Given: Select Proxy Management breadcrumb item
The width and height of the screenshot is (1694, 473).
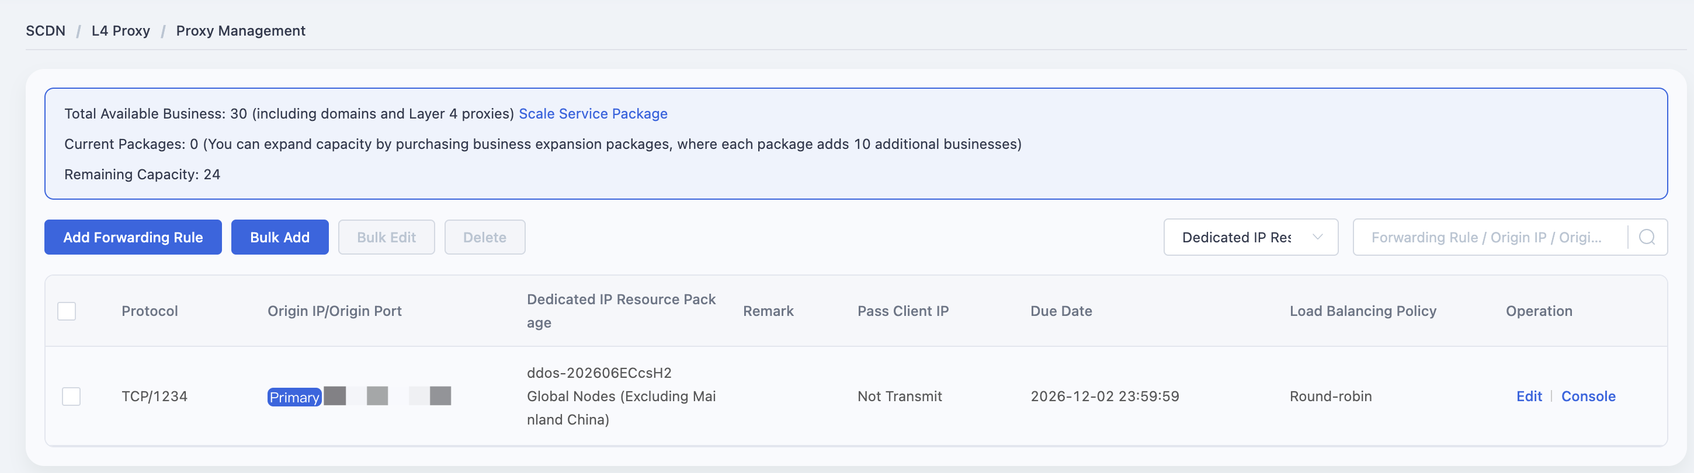Looking at the screenshot, I should (x=241, y=31).
